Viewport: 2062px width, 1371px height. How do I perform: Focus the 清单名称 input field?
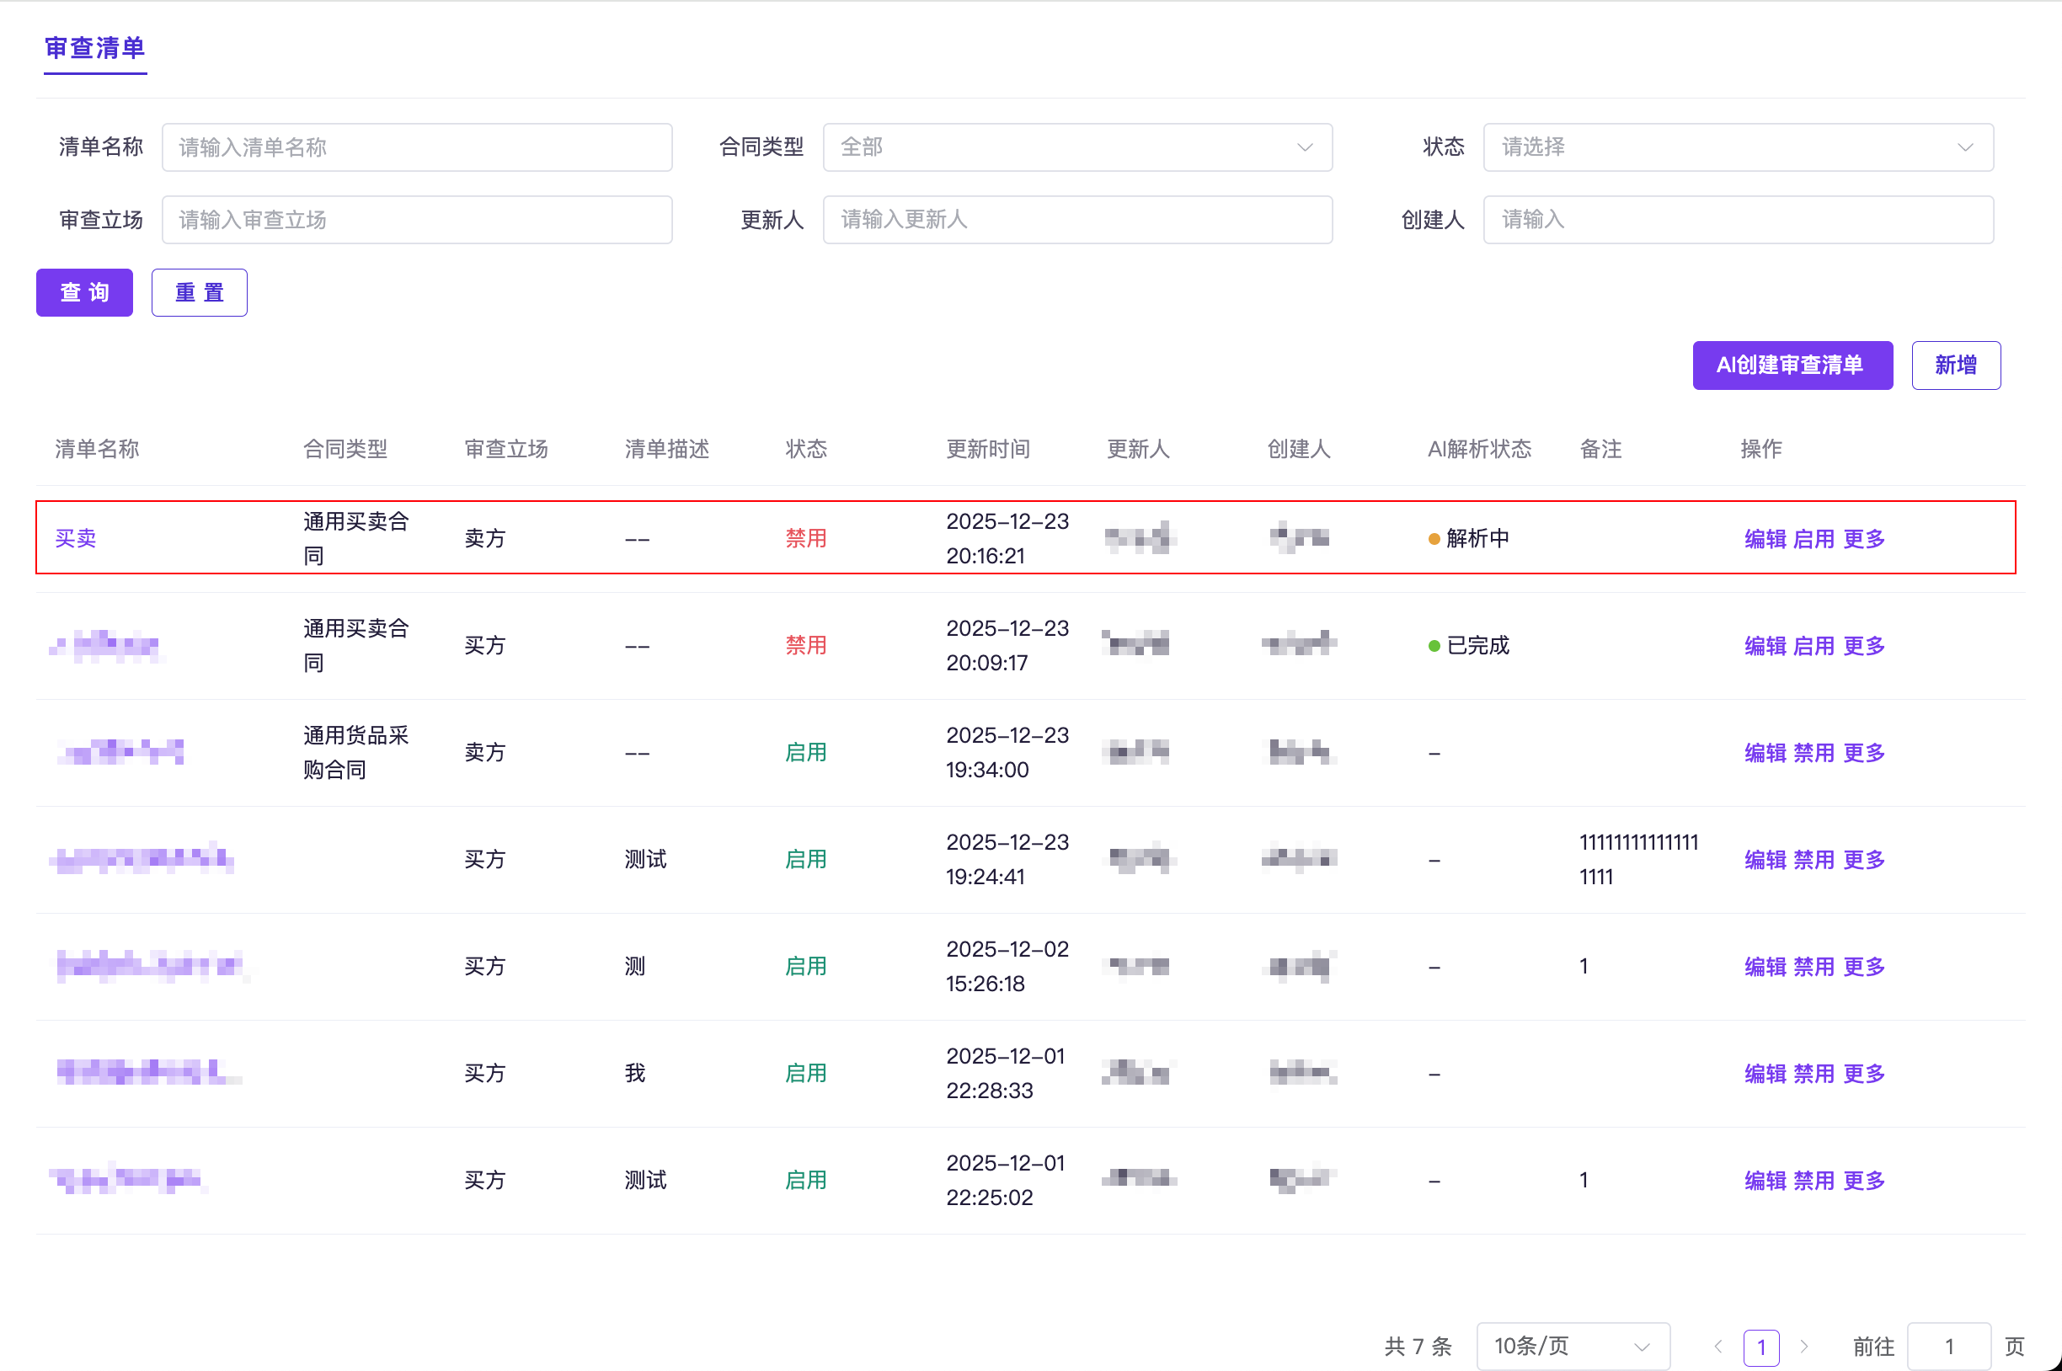416,147
